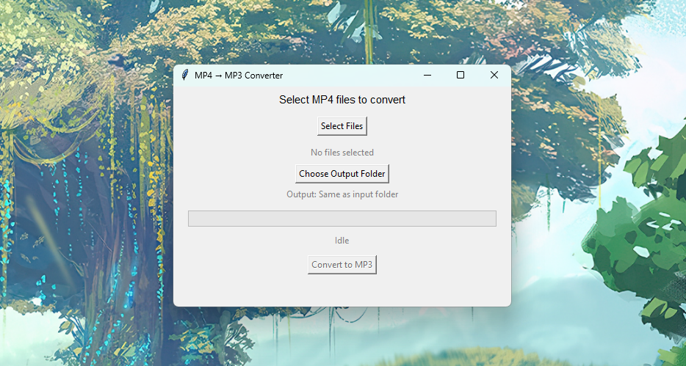Click the "Idle" status label
The height and width of the screenshot is (366, 686).
coord(342,241)
